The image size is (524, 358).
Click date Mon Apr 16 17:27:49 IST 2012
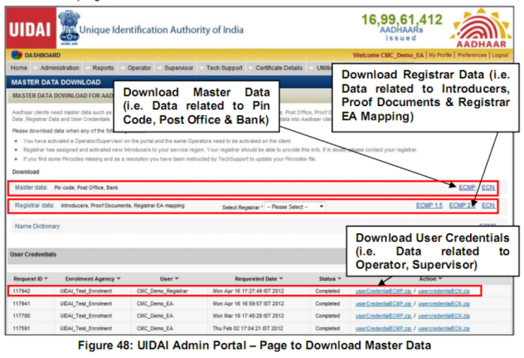[x=248, y=291]
